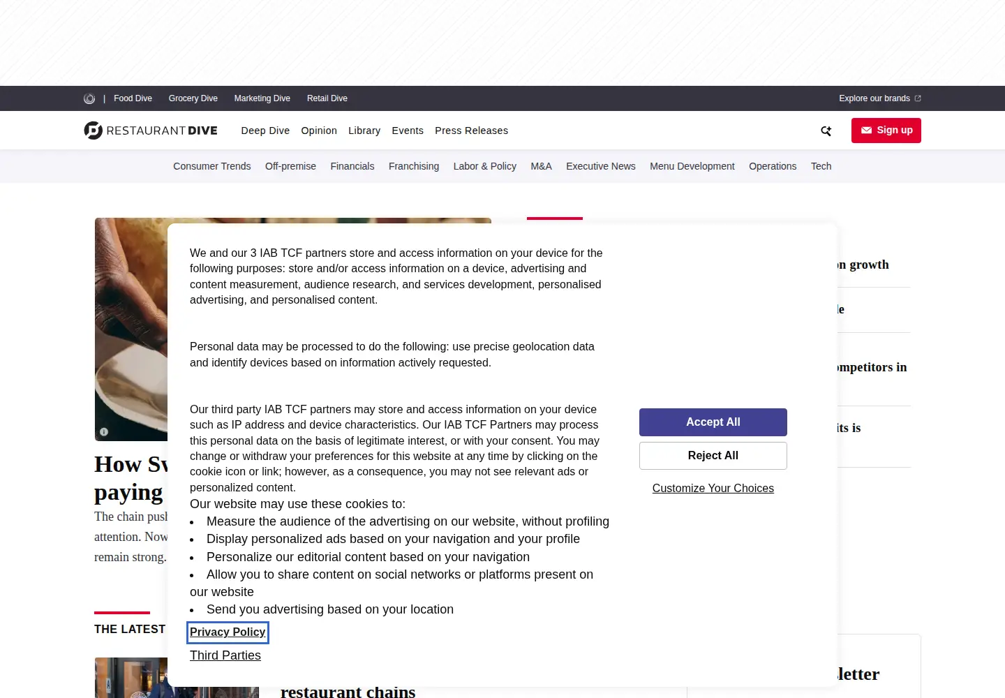The image size is (1005, 698).
Task: Select the Off-premise topic
Action: point(290,166)
